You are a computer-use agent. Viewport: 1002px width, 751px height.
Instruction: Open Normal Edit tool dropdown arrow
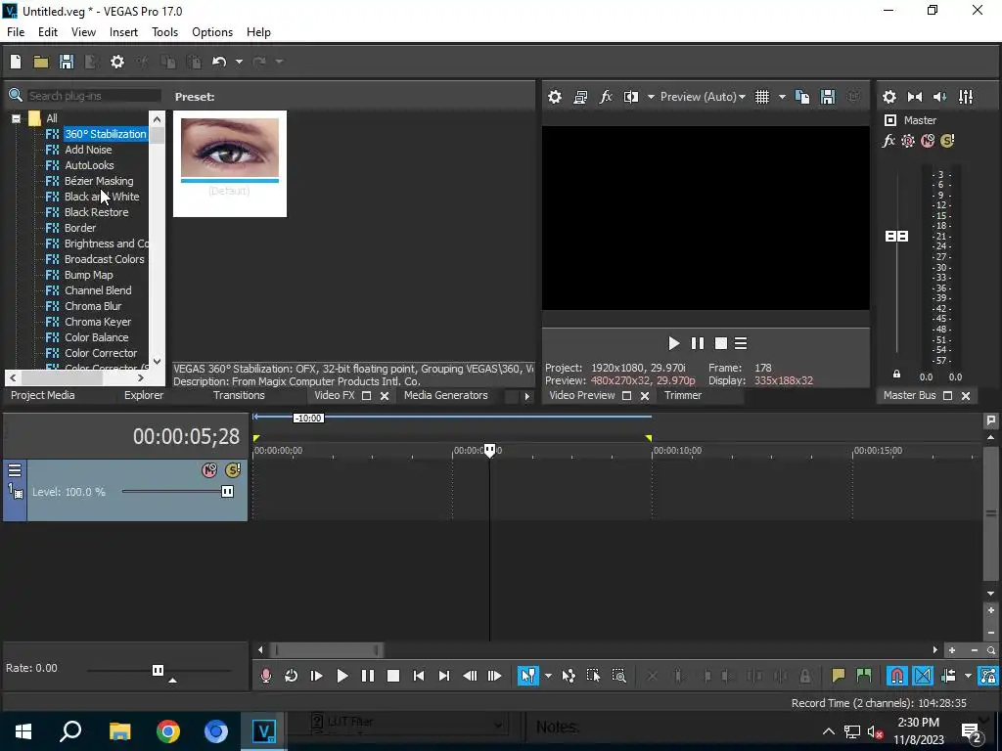[x=548, y=676]
